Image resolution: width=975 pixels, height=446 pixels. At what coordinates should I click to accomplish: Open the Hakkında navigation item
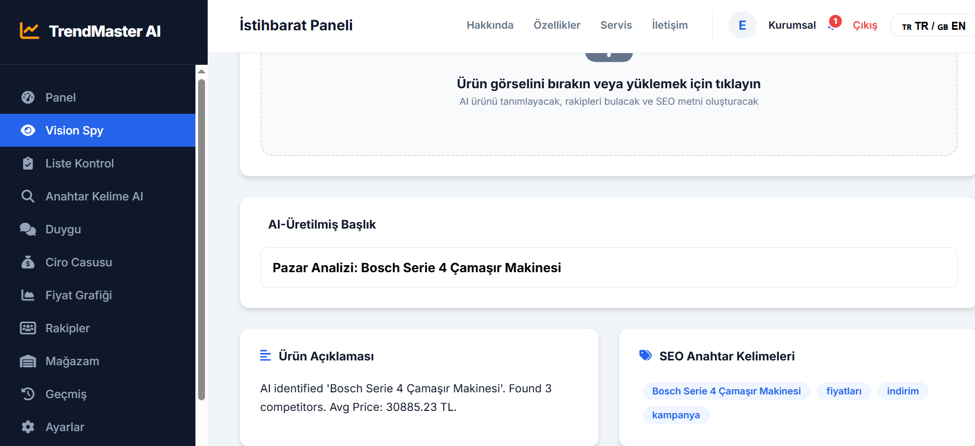pyautogui.click(x=489, y=25)
